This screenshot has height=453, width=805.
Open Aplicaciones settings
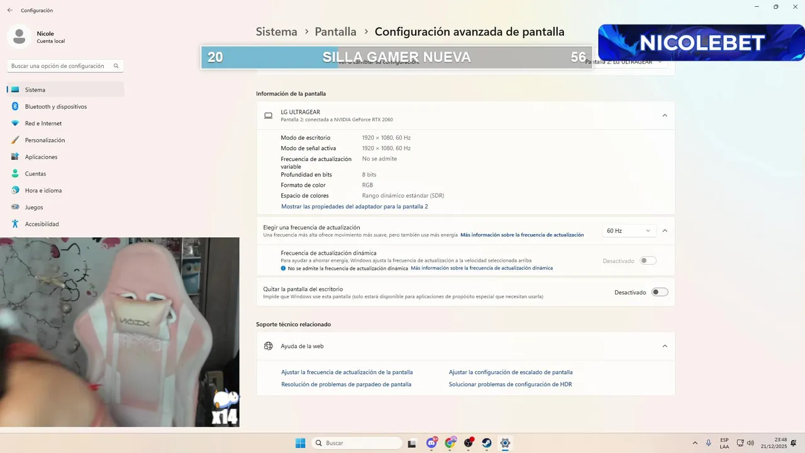65,157
